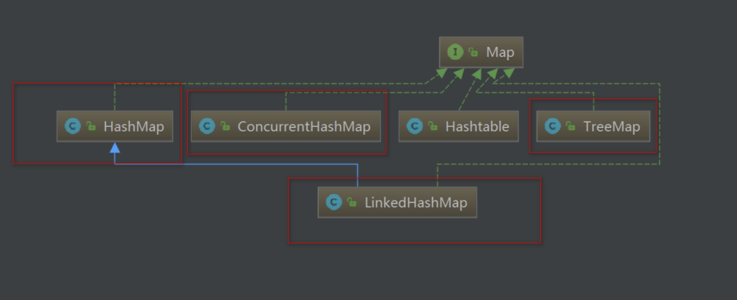Click the class icon on LinkedHashMap node
The image size is (737, 300).
point(334,202)
